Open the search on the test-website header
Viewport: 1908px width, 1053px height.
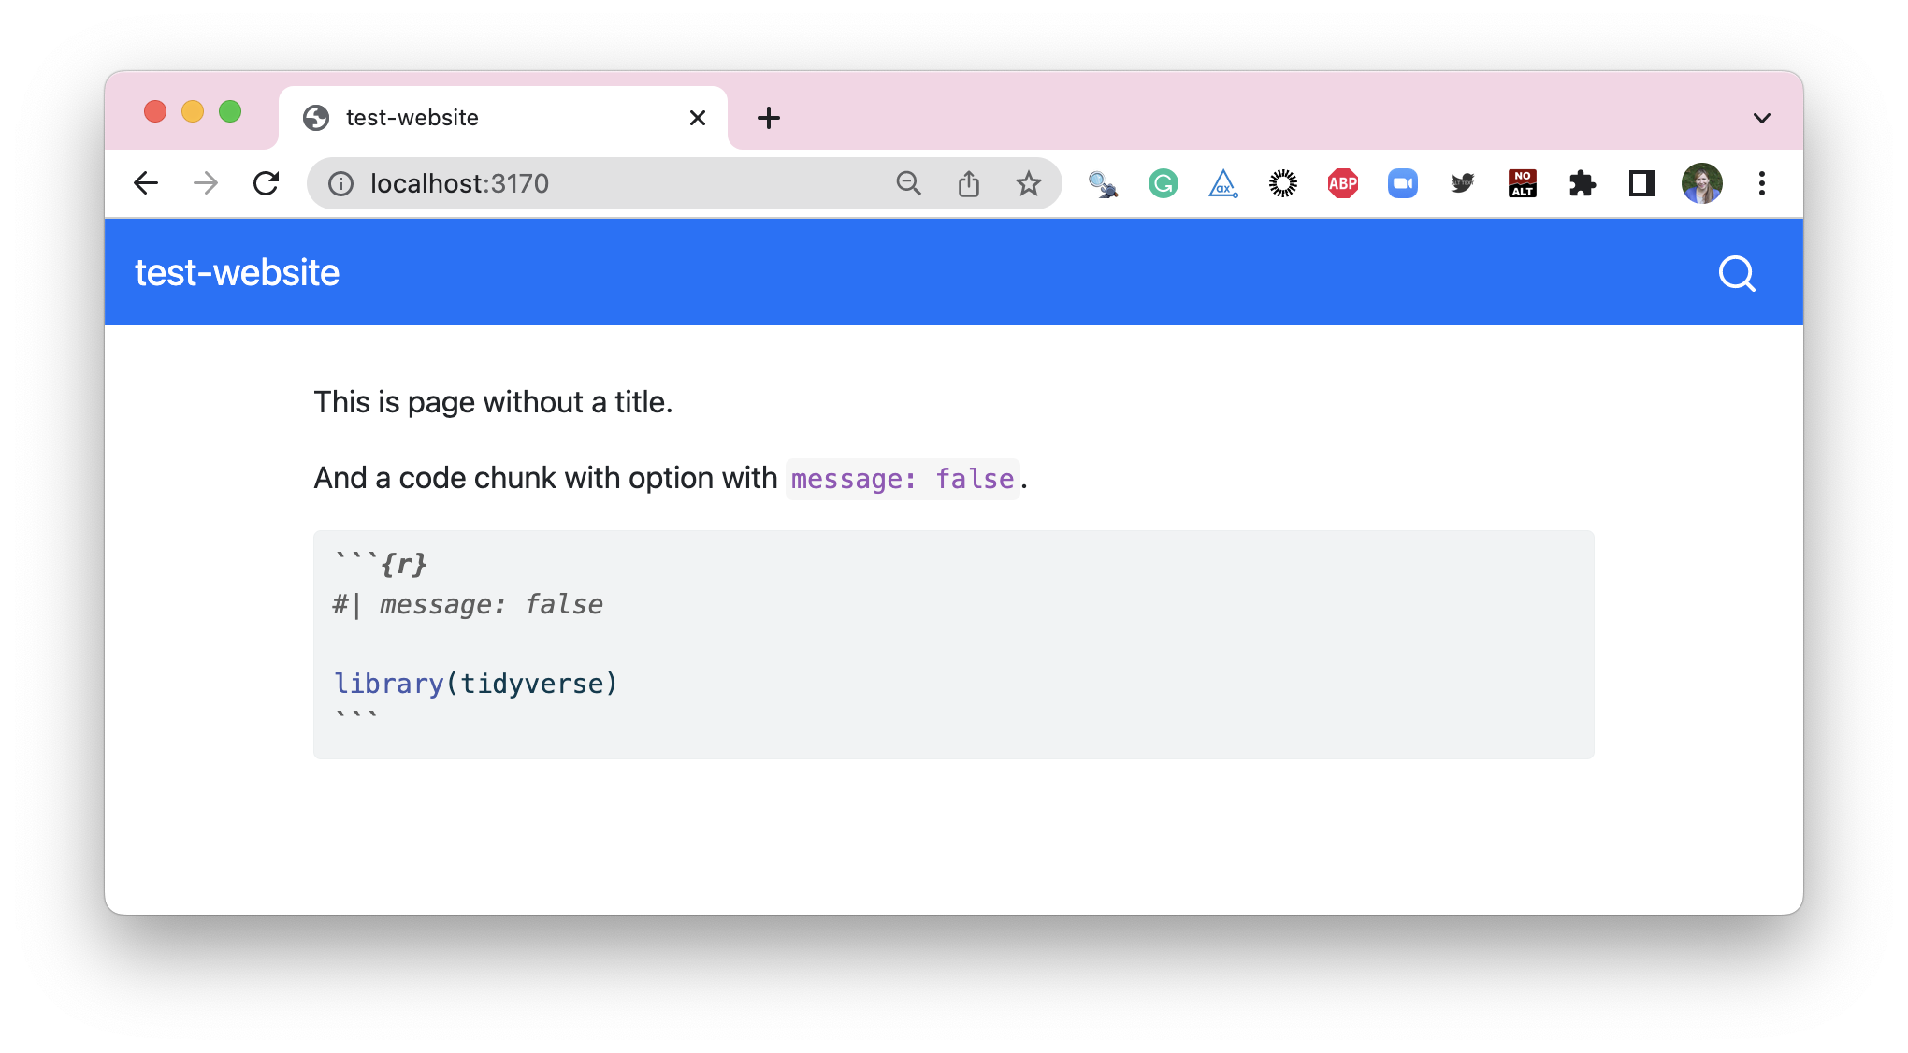point(1736,272)
